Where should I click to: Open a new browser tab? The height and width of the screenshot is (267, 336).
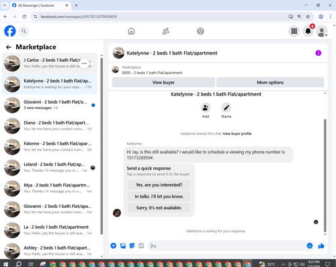76,5
